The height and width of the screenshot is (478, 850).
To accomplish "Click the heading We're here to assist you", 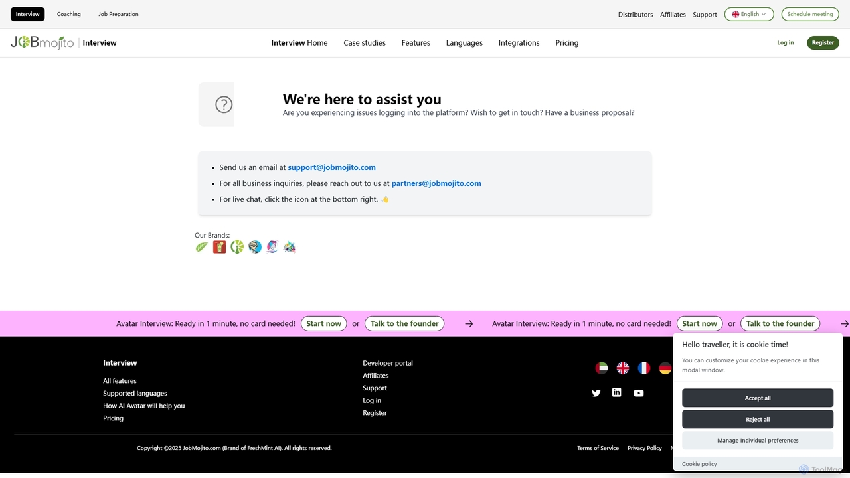I will 362,99.
